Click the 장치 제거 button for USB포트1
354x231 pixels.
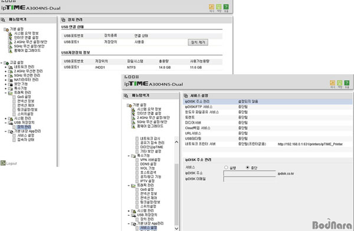pyautogui.click(x=198, y=42)
